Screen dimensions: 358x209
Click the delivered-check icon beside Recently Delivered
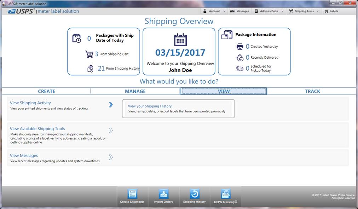coord(240,58)
